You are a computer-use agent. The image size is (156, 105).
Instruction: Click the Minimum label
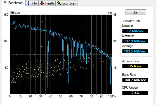128,26
